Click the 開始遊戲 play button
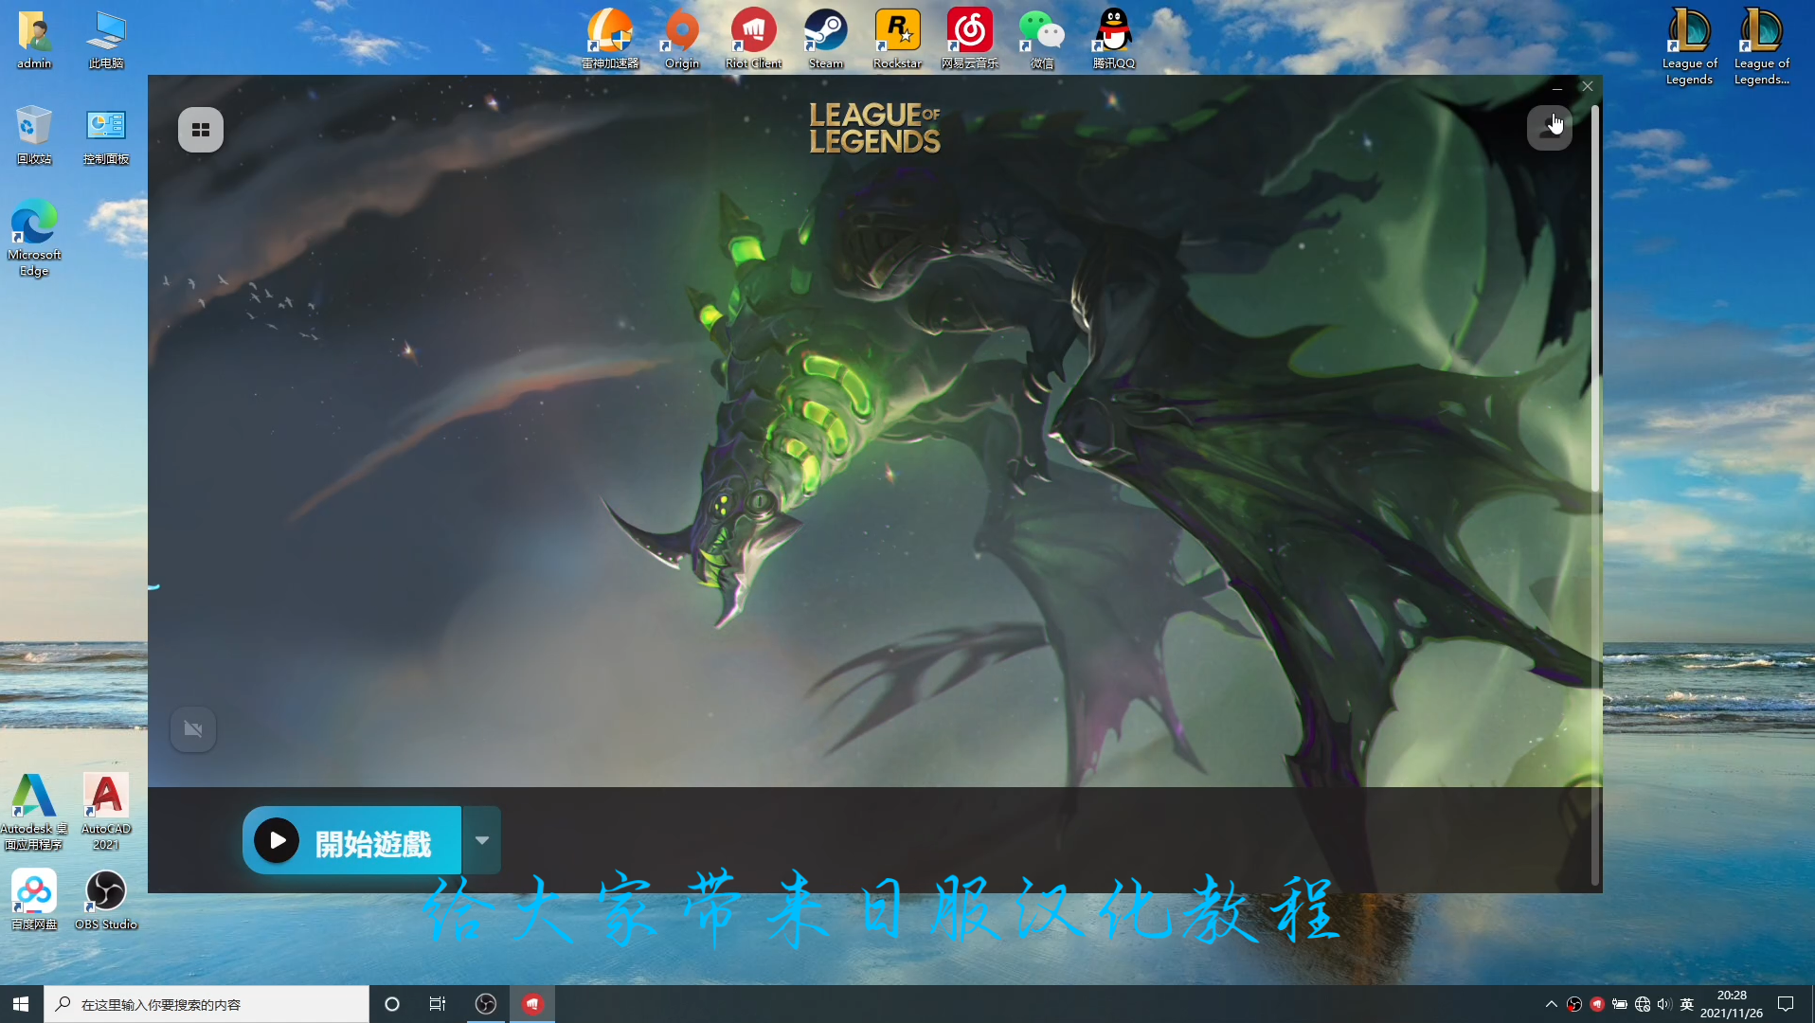This screenshot has height=1023, width=1815. pyautogui.click(x=352, y=841)
